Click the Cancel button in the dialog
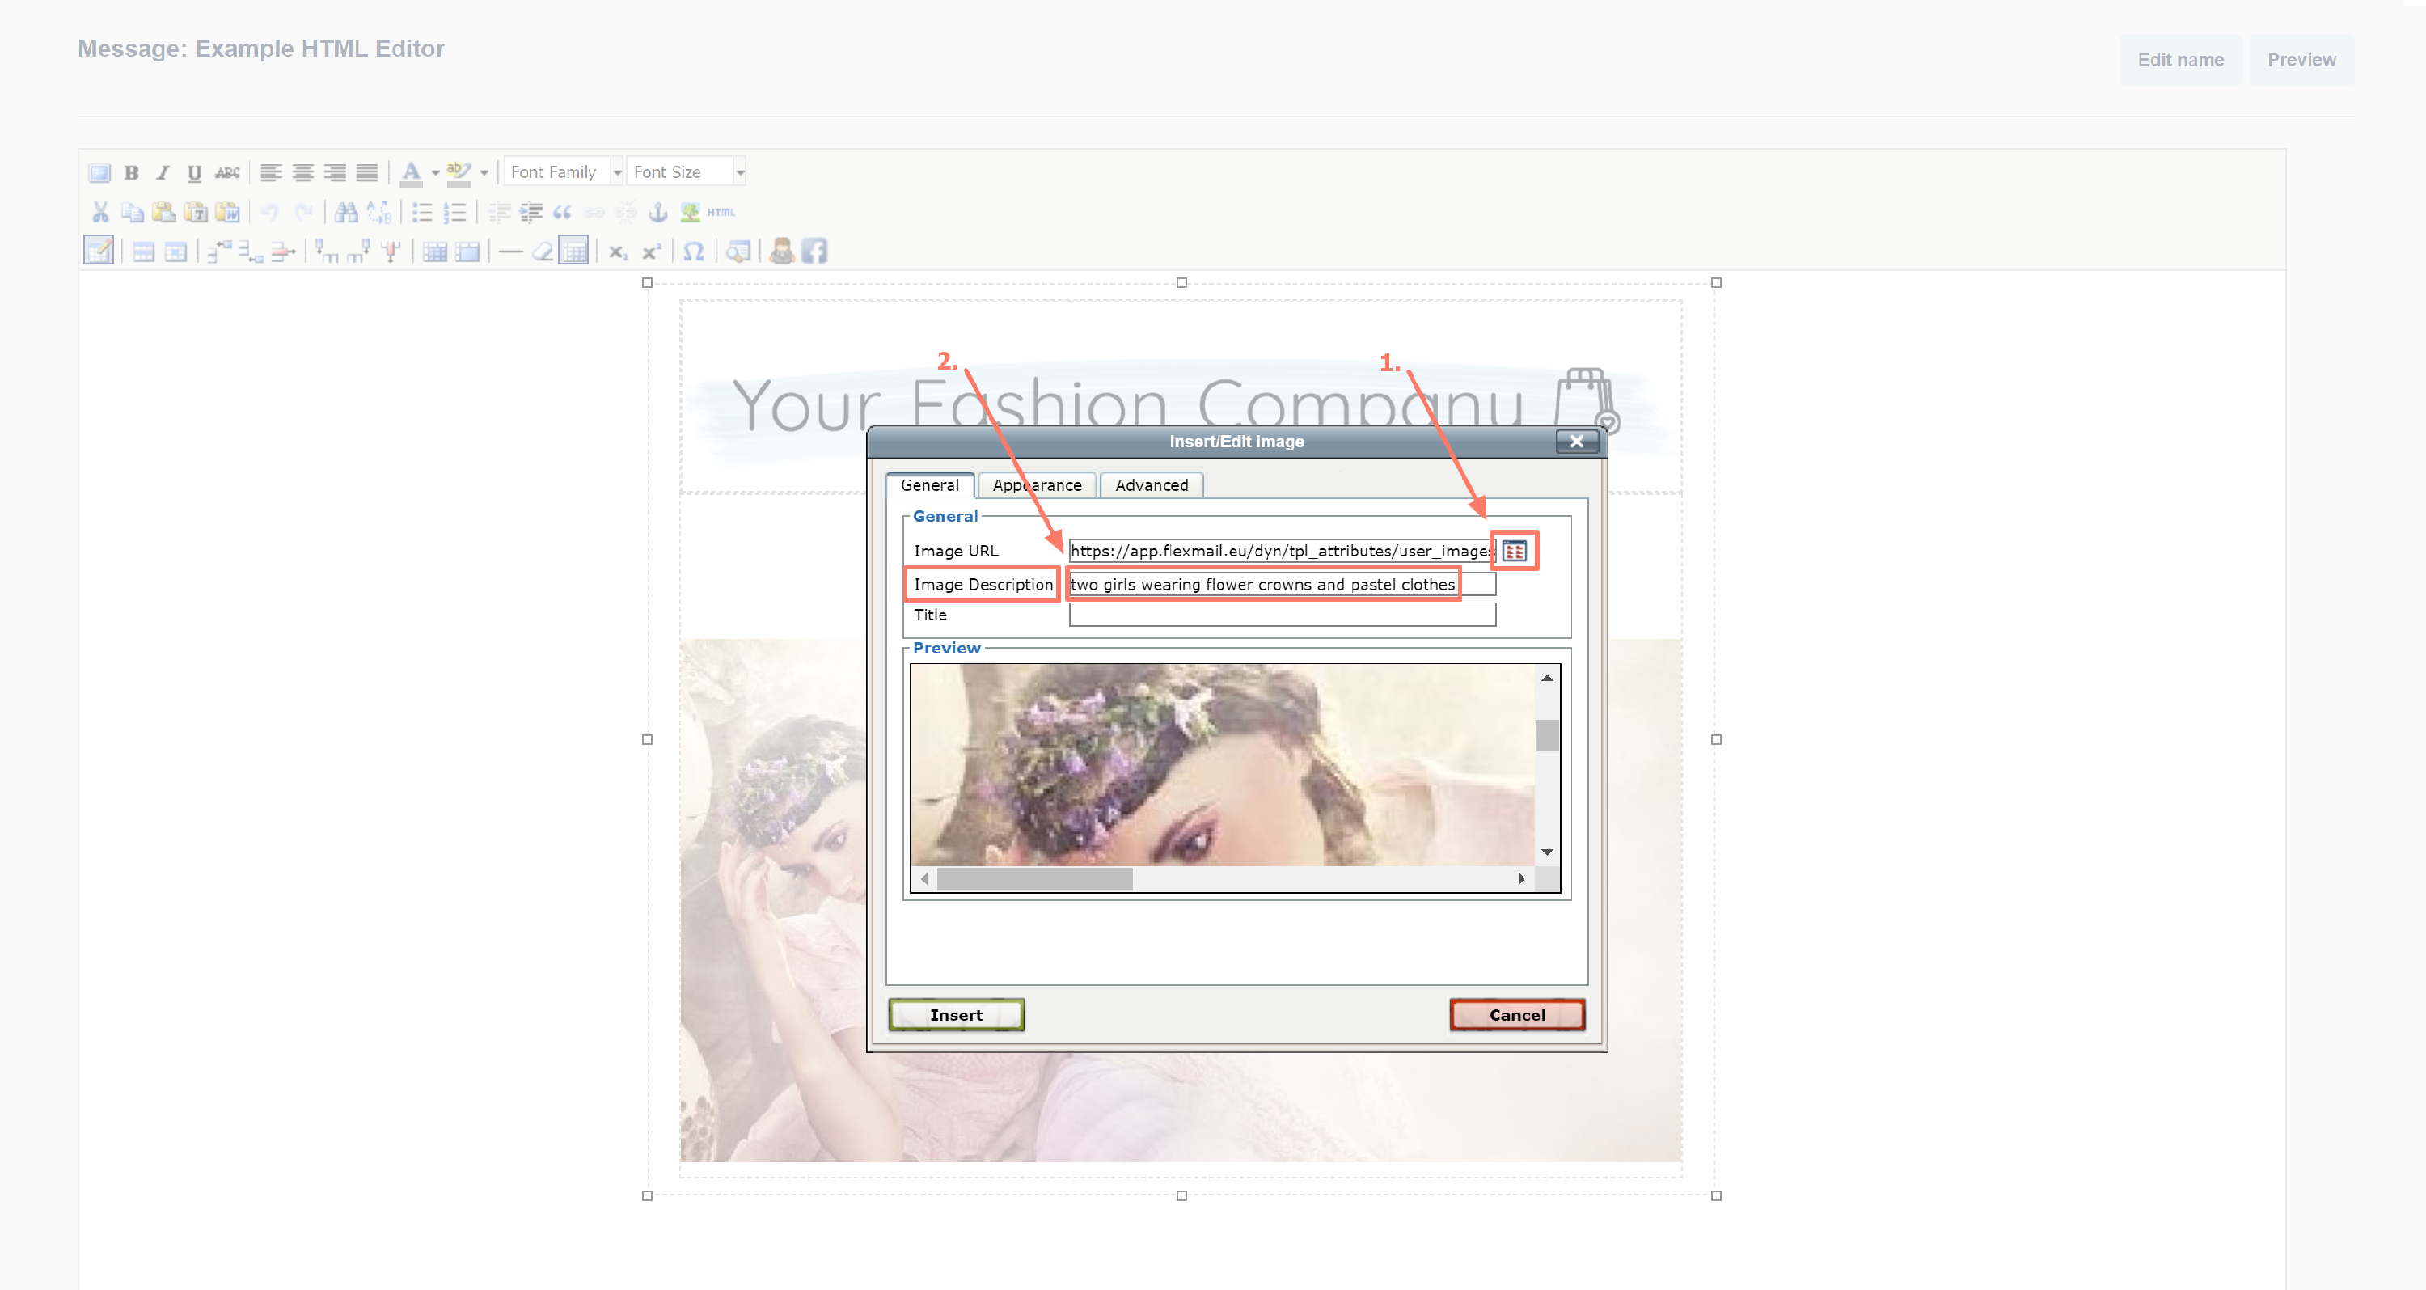 click(1516, 1014)
